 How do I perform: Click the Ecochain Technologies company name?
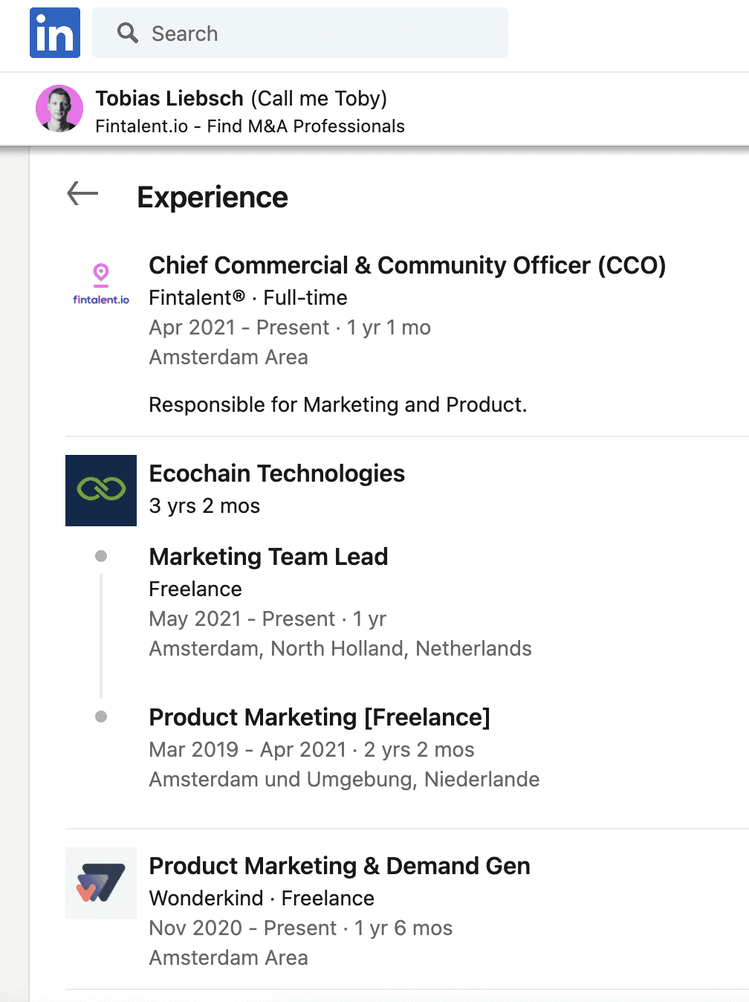click(277, 473)
